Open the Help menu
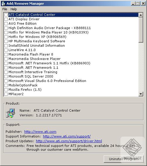 [x=13, y=9]
